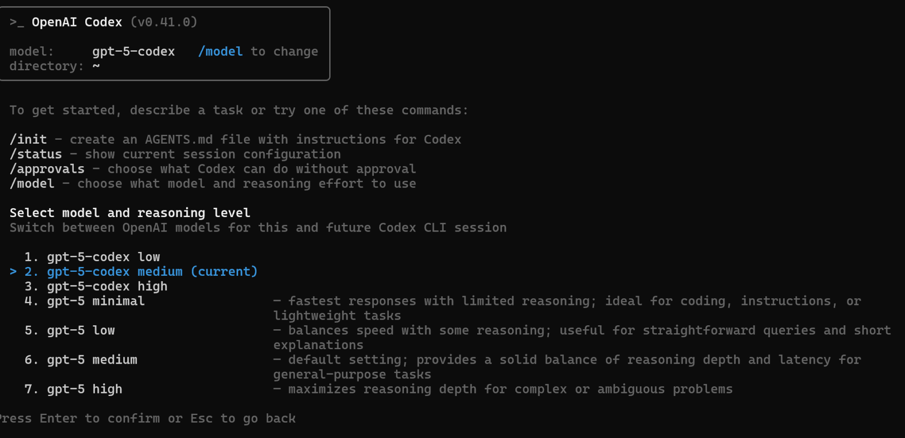Click the "Select model and reasoning level" heading
The height and width of the screenshot is (438, 905).
[x=130, y=213]
